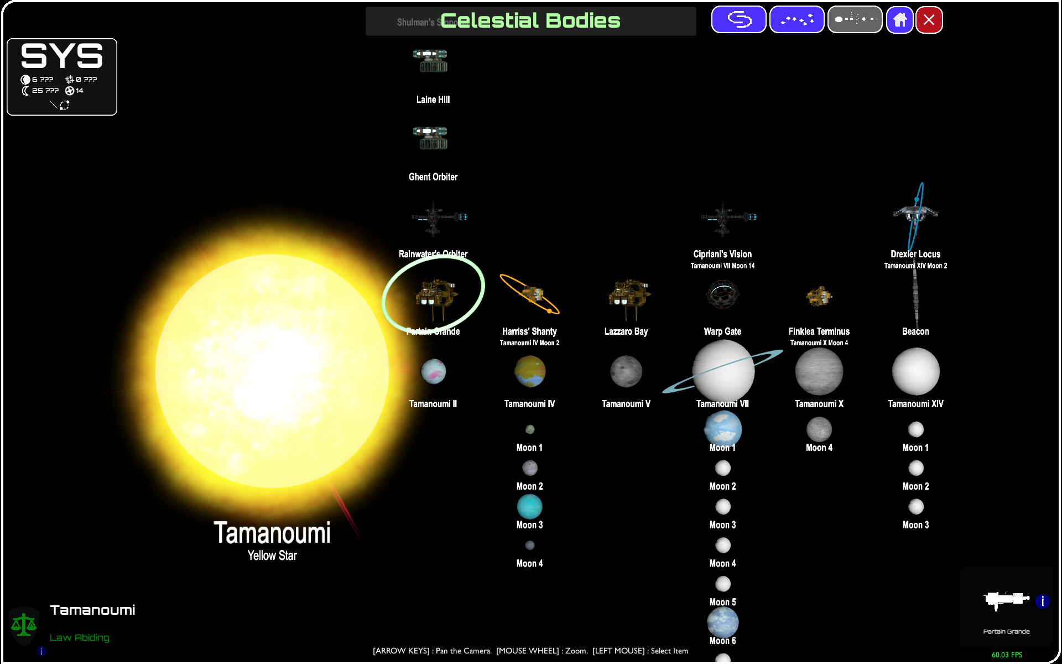1062x664 pixels.
Task: Select the grey system layout view button
Action: pyautogui.click(x=855, y=20)
